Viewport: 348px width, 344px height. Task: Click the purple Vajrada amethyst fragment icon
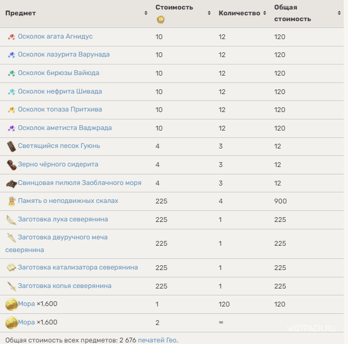point(12,128)
